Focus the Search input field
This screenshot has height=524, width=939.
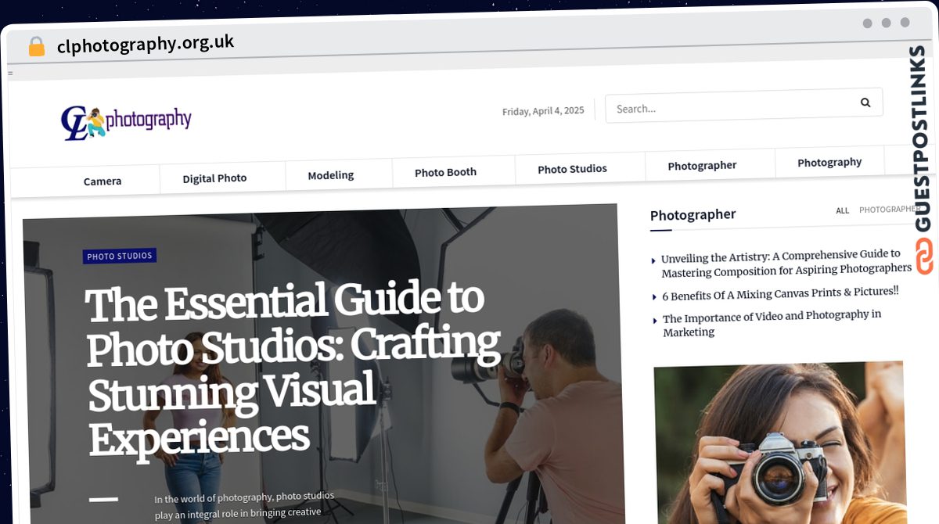(x=743, y=106)
